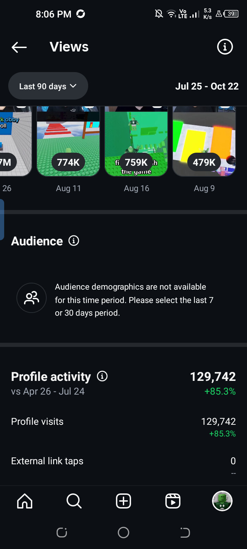Tap the Jul 25 - Oct 22 date range
The height and width of the screenshot is (549, 247).
207,86
